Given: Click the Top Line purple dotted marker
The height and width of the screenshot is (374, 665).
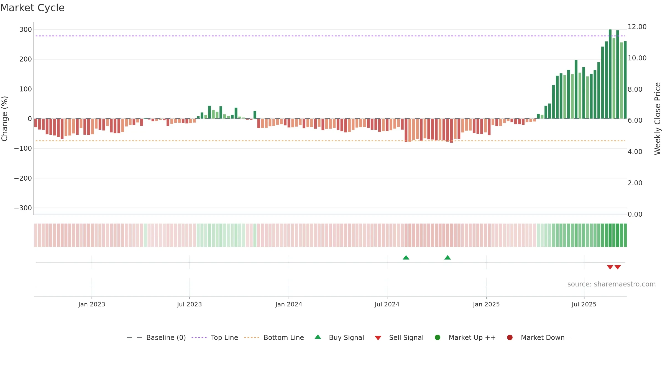Looking at the screenshot, I should pyautogui.click(x=199, y=337).
